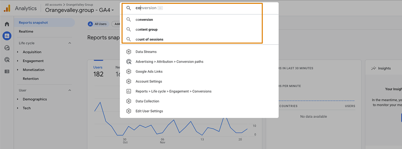This screenshot has height=149, width=402.
Task: Click the 182 users count
Action: (98, 74)
